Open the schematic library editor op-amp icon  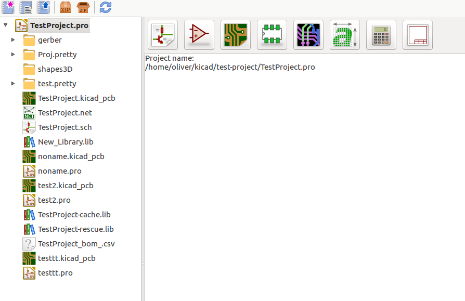(199, 35)
